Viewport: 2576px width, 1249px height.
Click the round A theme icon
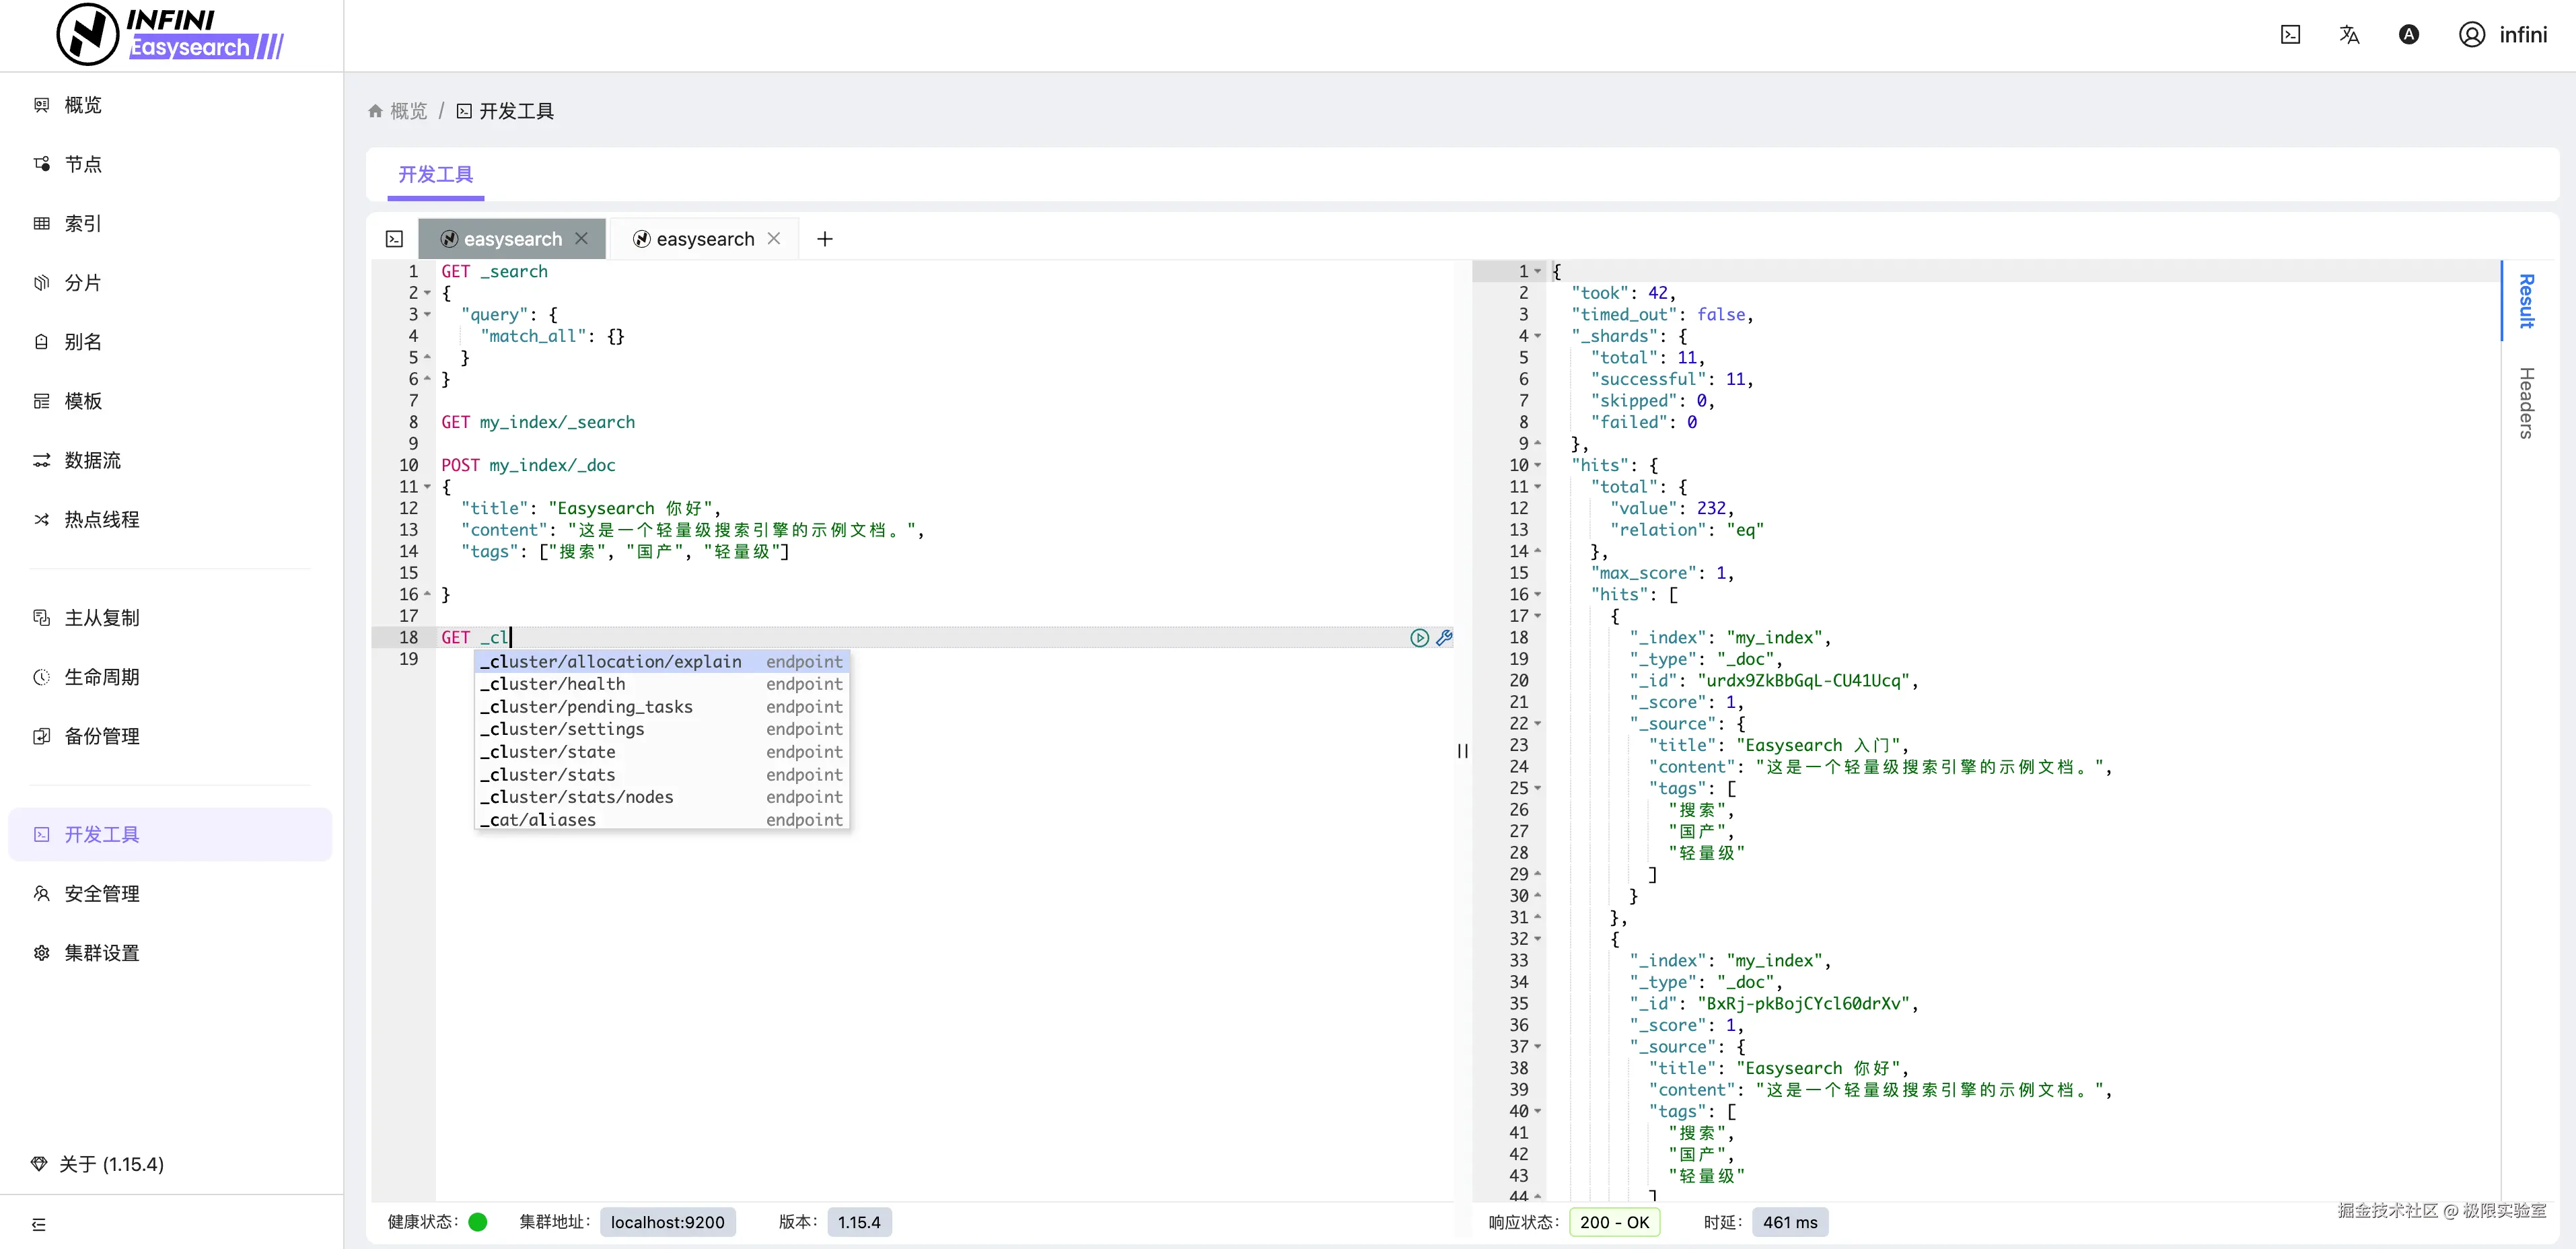tap(2409, 35)
